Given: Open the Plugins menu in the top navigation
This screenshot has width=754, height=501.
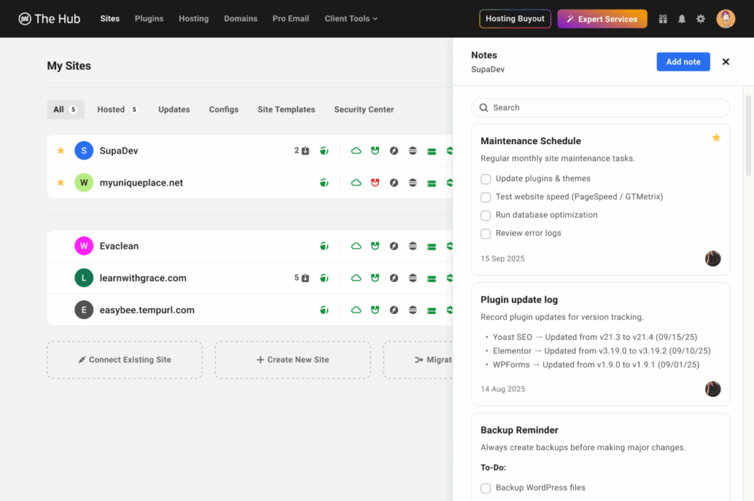Looking at the screenshot, I should coord(149,19).
